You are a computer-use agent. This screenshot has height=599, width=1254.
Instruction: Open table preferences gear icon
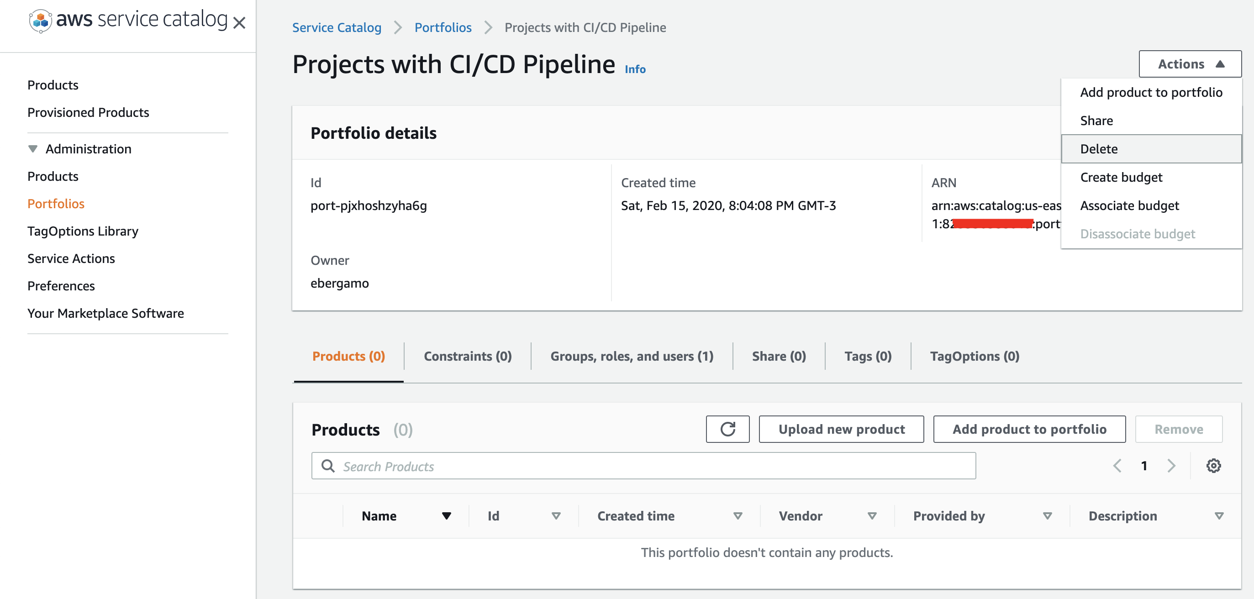pyautogui.click(x=1213, y=466)
